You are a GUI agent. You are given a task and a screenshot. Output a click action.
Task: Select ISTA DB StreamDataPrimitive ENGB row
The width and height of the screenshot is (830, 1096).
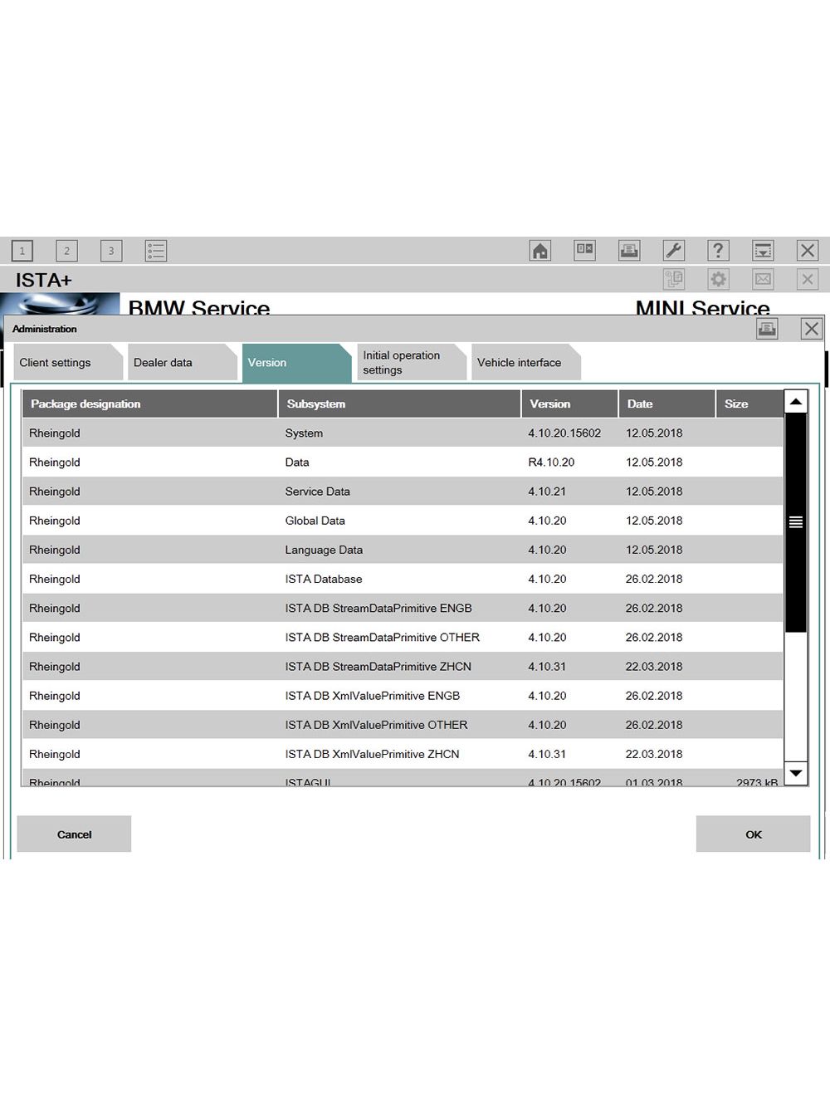[x=403, y=608]
